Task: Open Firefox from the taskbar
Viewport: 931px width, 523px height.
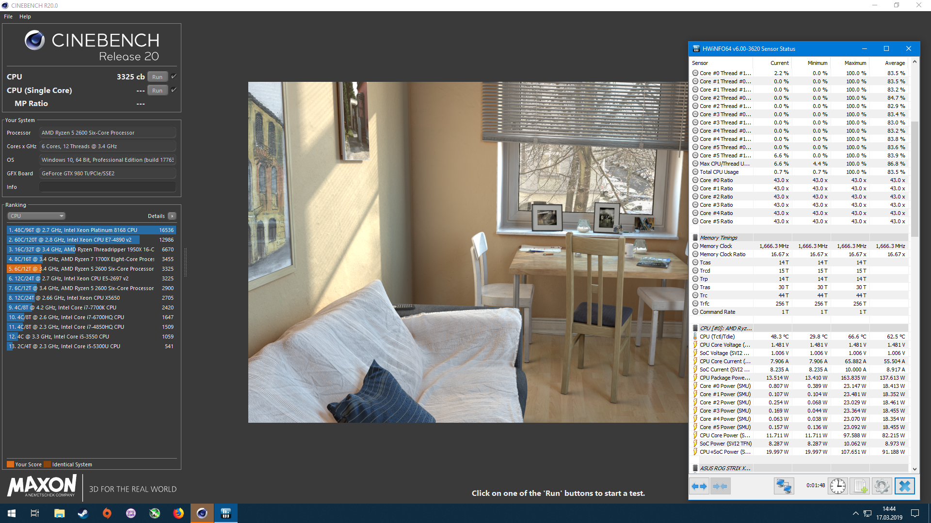Action: (178, 513)
